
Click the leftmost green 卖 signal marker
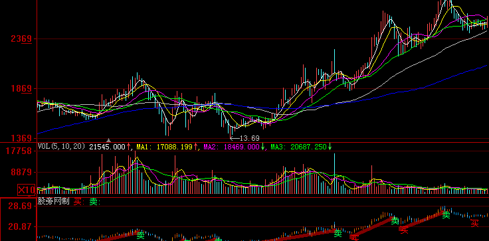click(141, 236)
